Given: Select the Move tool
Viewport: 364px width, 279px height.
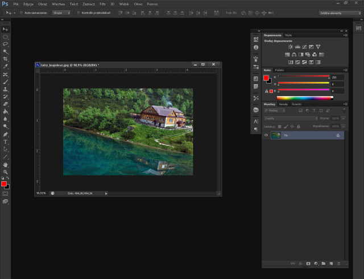Looking at the screenshot, I should tap(5, 29).
